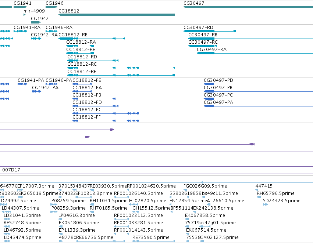Image resolution: width=313 pixels, height=243 pixels.
Task: Open protein CG18812-PD
Action: (x=87, y=102)
